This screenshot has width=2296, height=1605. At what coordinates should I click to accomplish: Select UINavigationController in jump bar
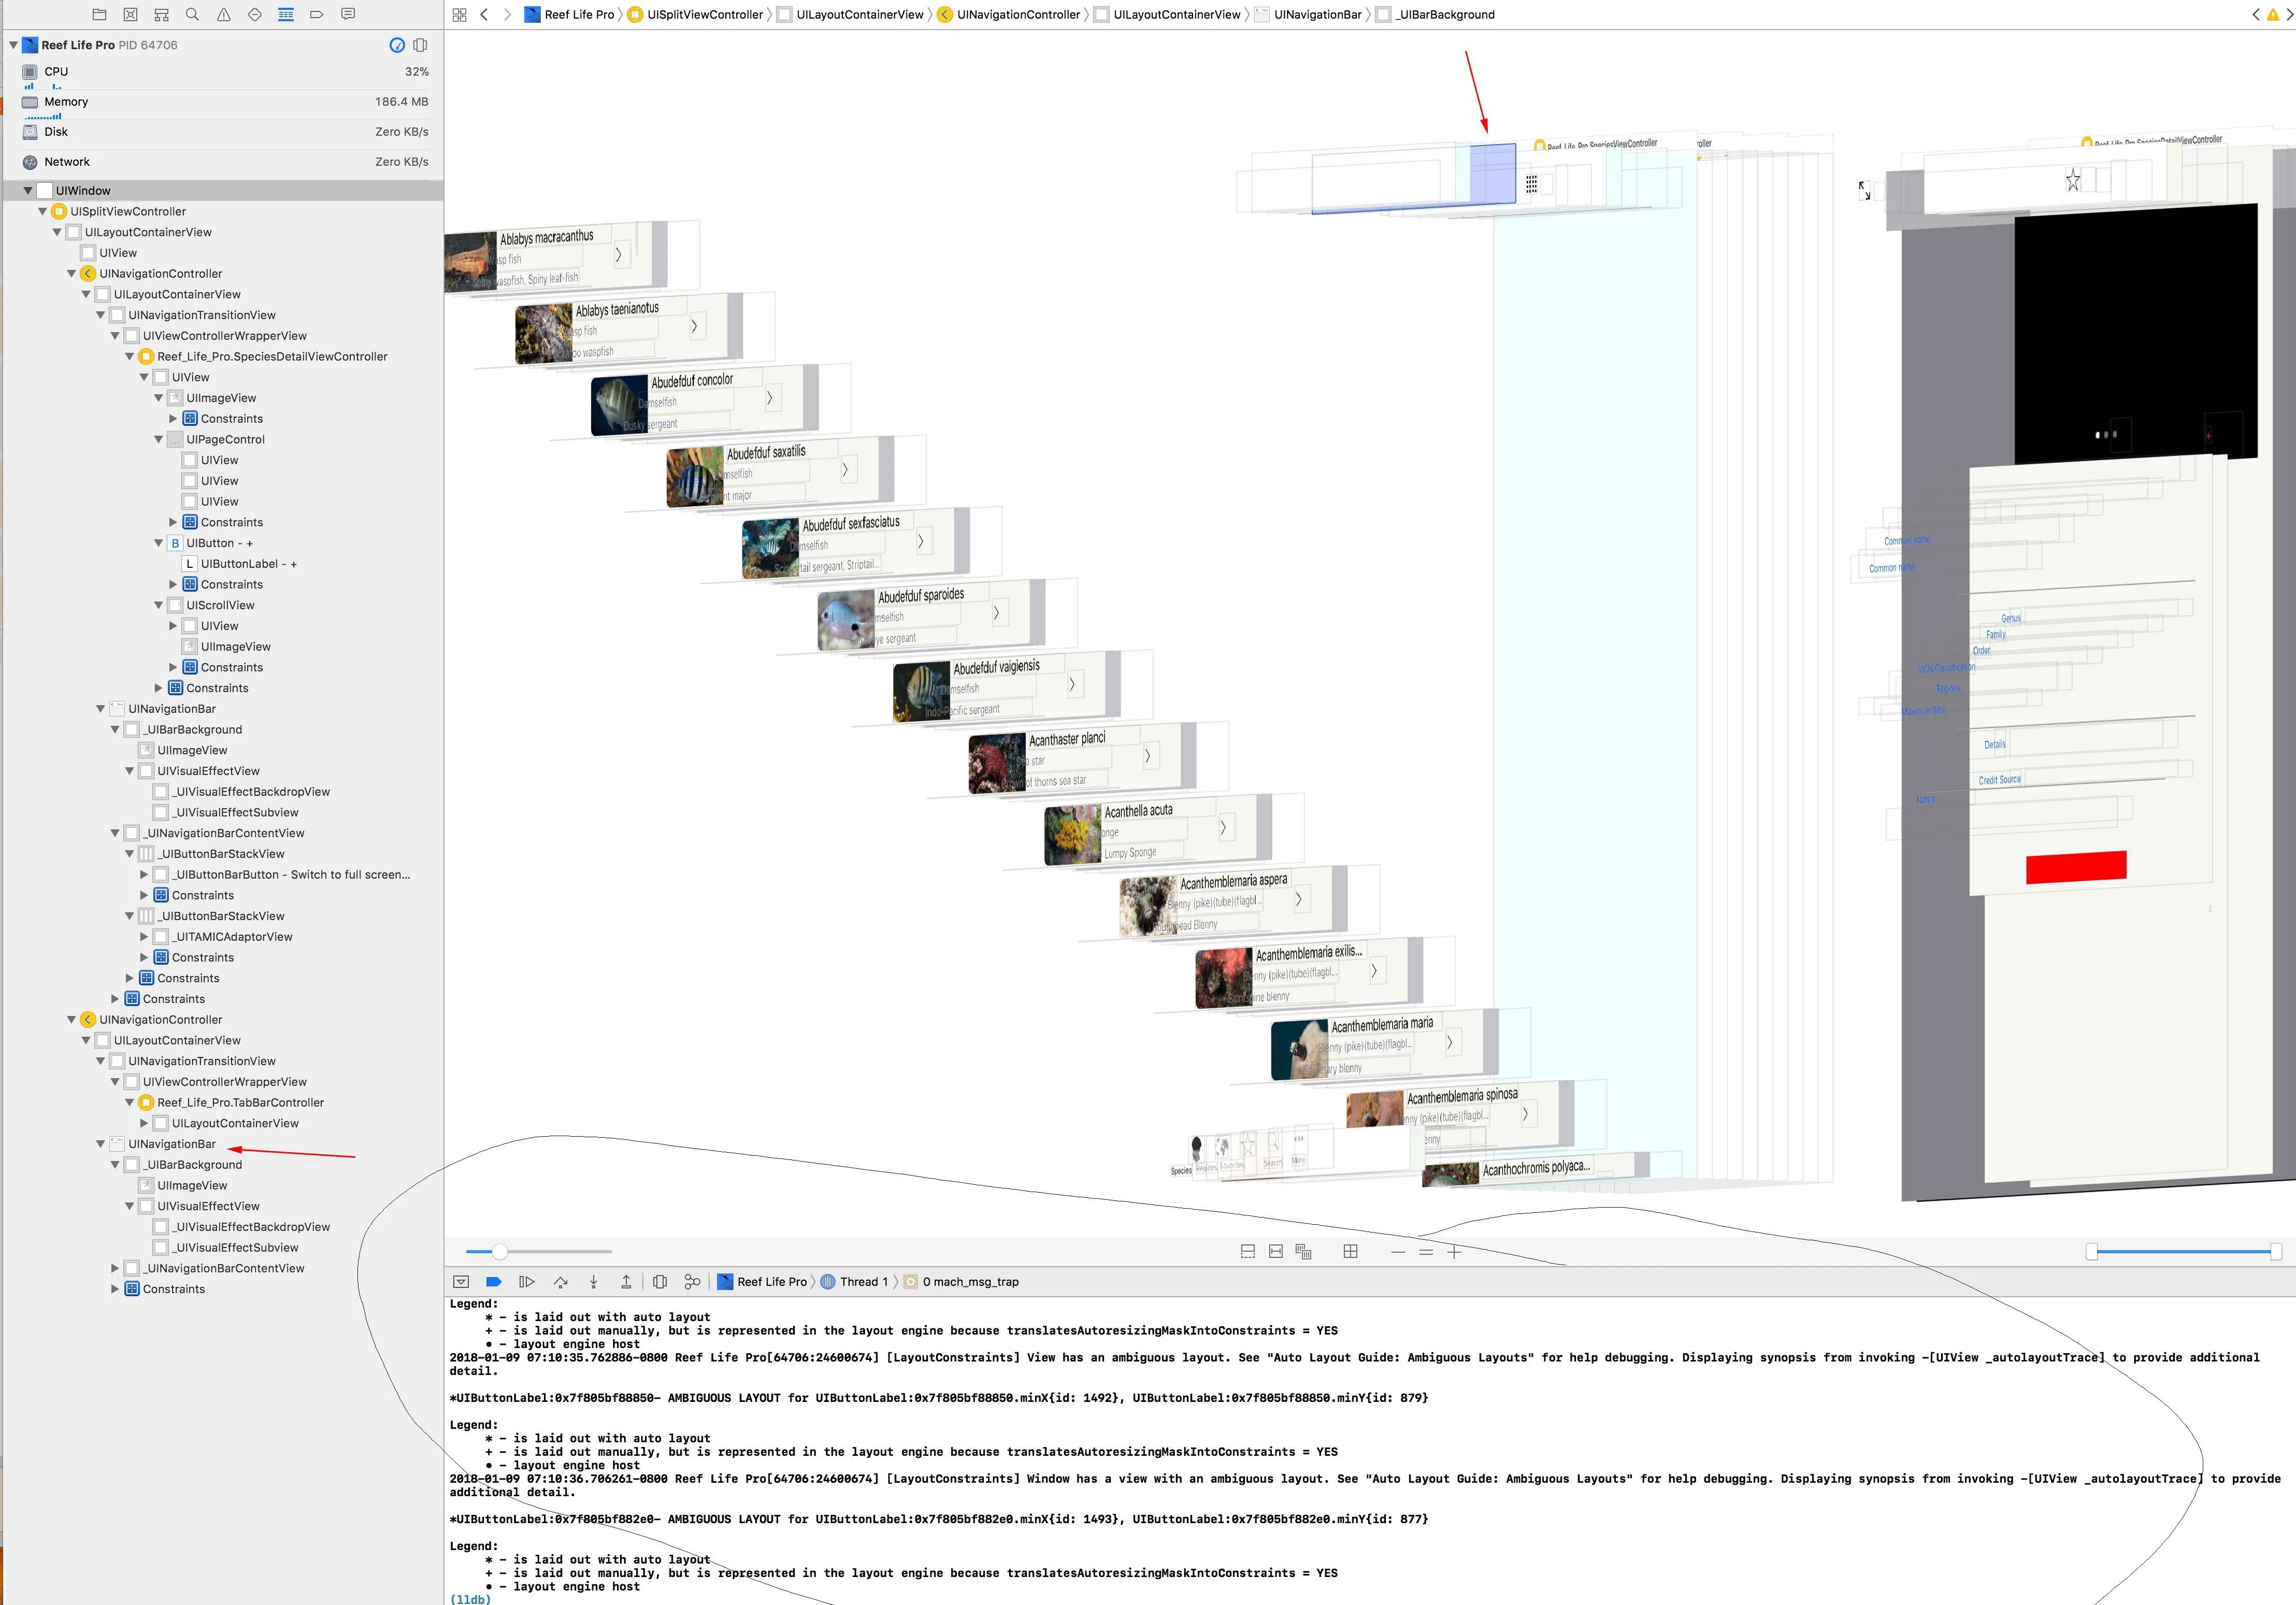(x=1017, y=14)
